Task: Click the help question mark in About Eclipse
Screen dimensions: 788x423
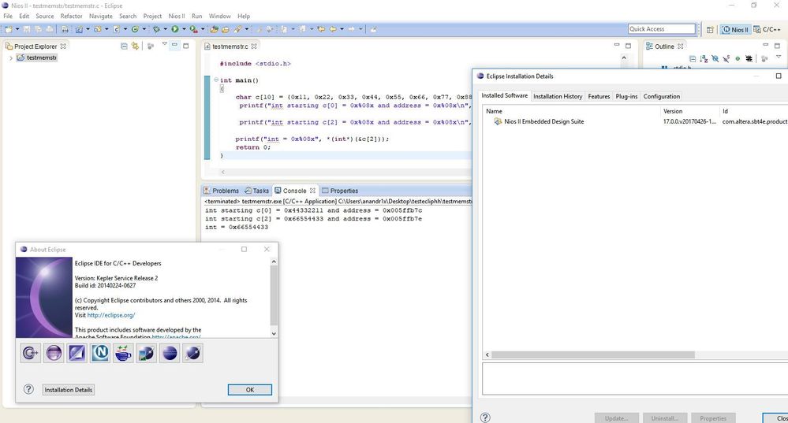Action: tap(28, 390)
